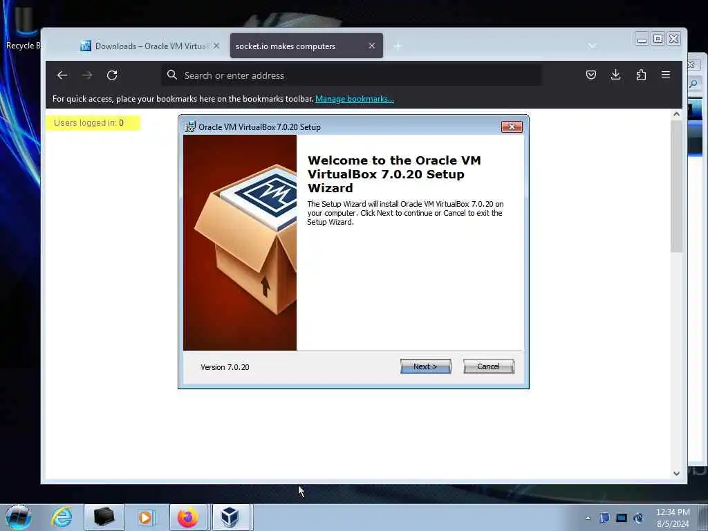The width and height of the screenshot is (708, 531).
Task: Open the media player taskbar icon
Action: click(x=145, y=517)
